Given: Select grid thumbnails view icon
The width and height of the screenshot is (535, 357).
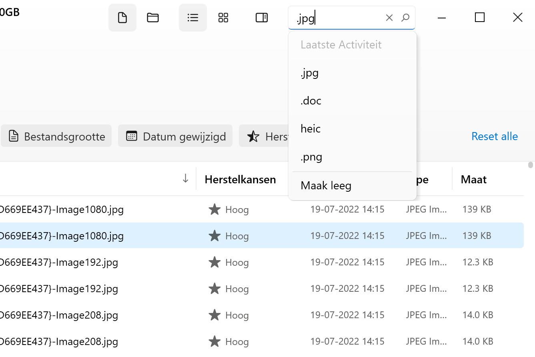Looking at the screenshot, I should click(223, 18).
